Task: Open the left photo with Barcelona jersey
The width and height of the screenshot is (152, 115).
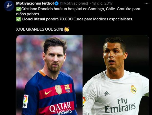Action: click(49, 75)
